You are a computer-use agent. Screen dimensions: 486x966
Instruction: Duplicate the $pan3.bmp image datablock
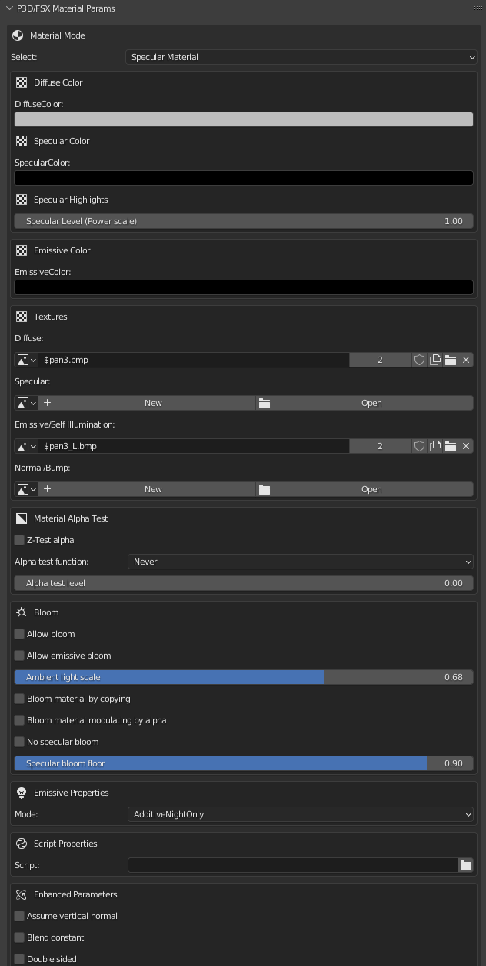tap(435, 360)
